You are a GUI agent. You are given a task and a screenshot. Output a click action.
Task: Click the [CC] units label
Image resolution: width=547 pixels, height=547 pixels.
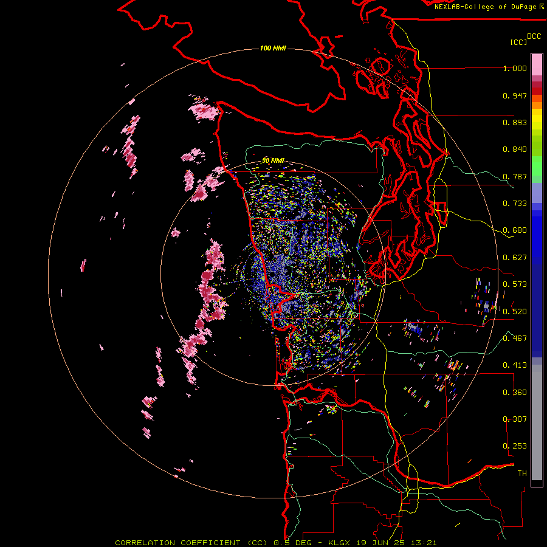518,42
